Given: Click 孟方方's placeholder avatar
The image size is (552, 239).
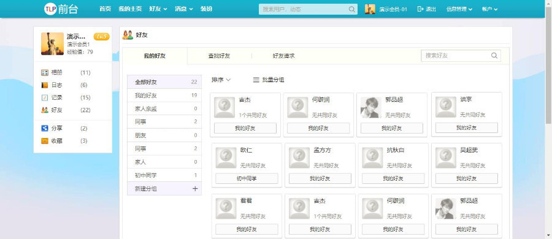Looking at the screenshot, I should (x=299, y=158).
